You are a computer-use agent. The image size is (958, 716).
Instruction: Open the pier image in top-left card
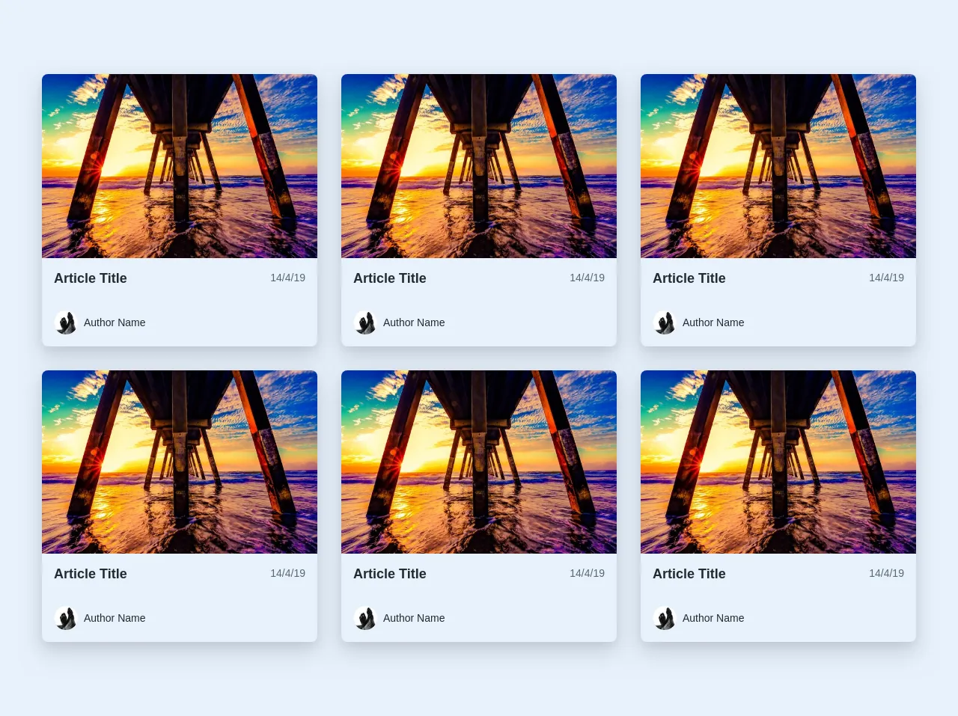pyautogui.click(x=180, y=166)
